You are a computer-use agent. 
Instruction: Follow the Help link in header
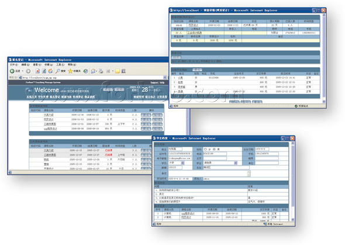point(162,82)
